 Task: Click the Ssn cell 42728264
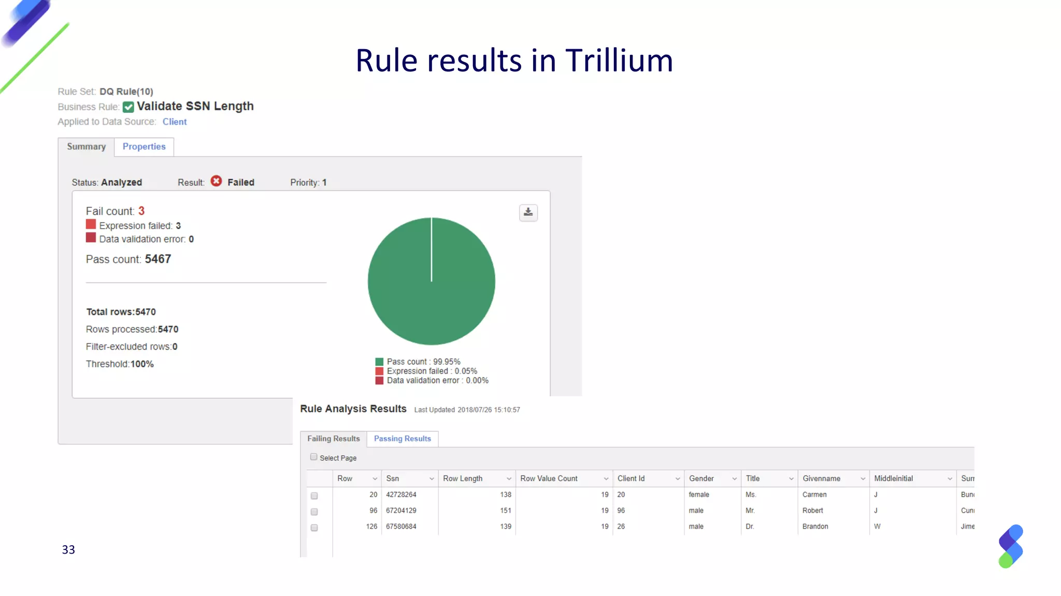click(401, 495)
